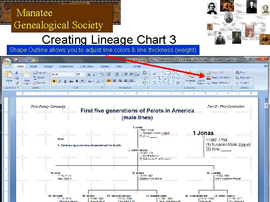Select the Elbow Connector shape in gallery
Viewport: 270px width, 202px height.
coord(159,78)
